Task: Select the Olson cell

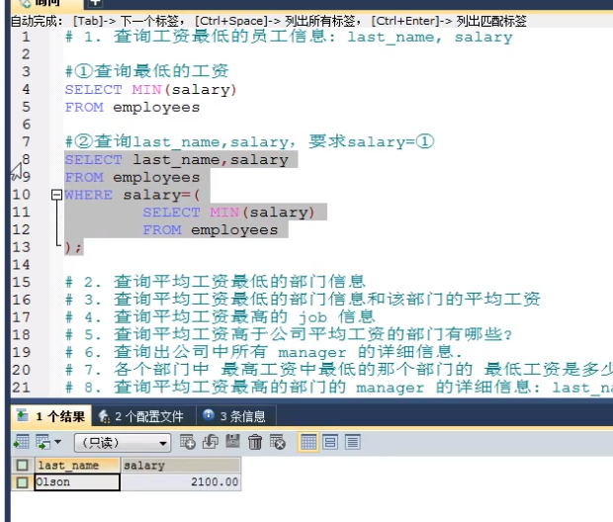Action: pyautogui.click(x=77, y=482)
